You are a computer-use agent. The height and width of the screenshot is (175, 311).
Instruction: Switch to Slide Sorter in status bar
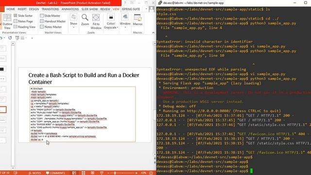[x=83, y=173]
